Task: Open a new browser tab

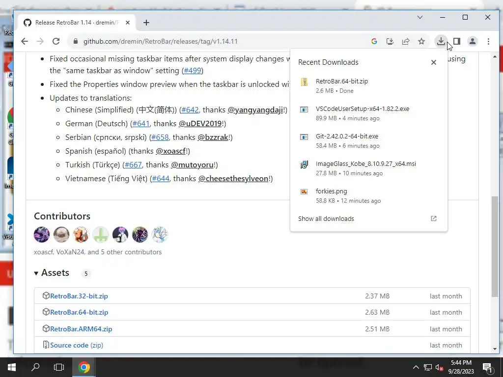Action: click(146, 23)
